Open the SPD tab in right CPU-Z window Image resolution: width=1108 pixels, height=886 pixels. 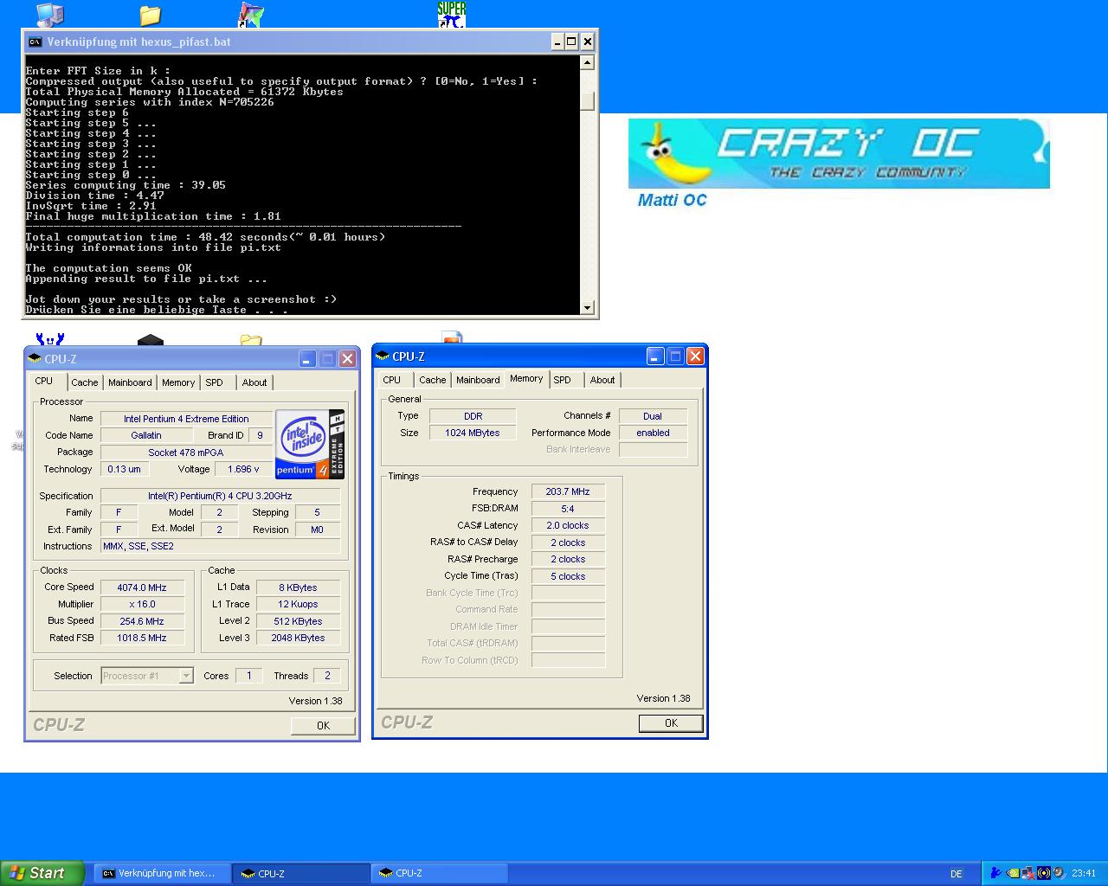click(x=563, y=380)
